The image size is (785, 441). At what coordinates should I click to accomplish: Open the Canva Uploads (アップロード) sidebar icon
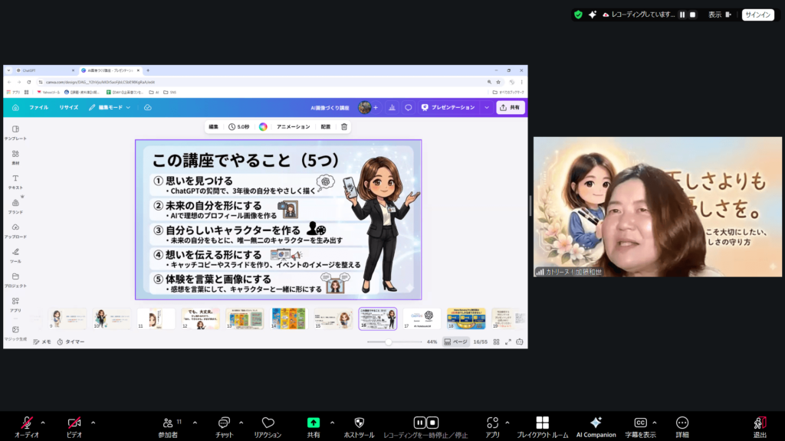point(15,227)
